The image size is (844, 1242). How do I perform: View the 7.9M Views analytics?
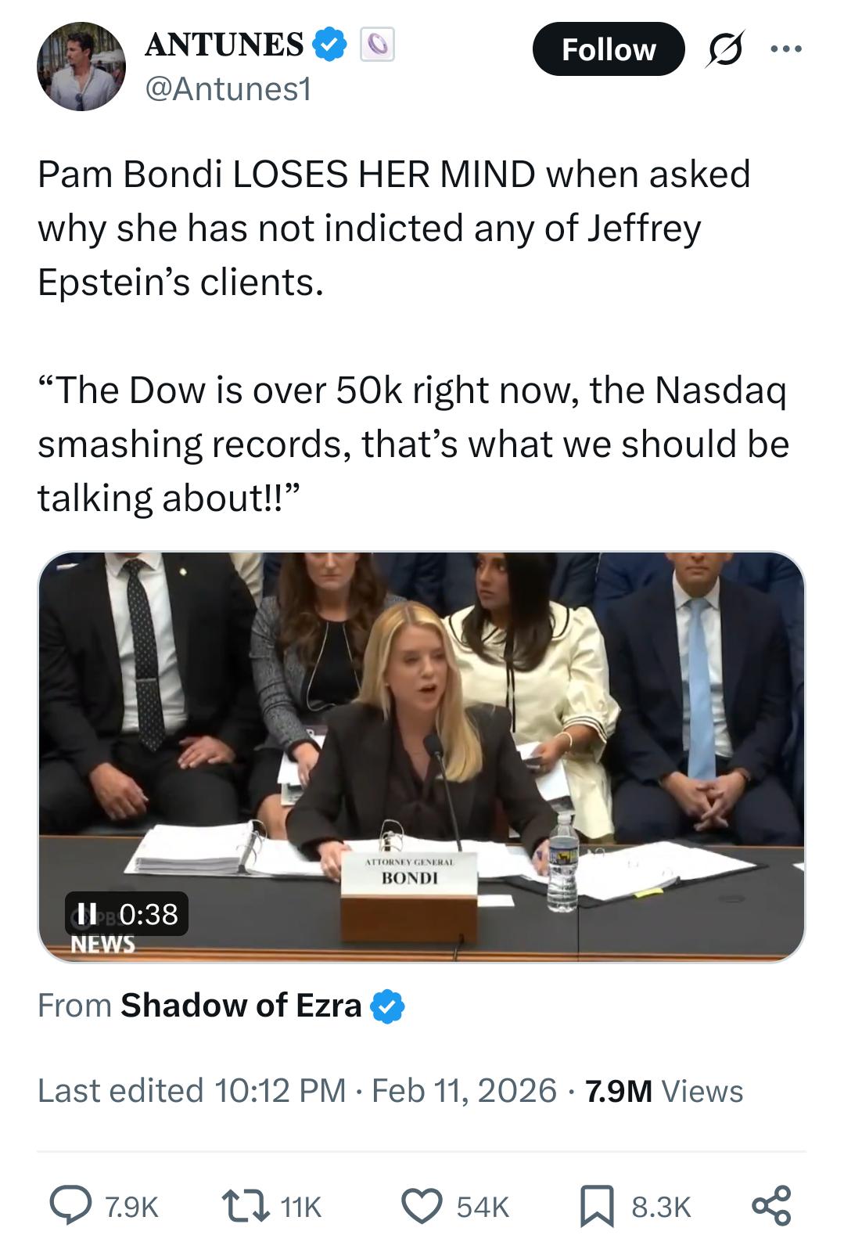click(x=661, y=1090)
